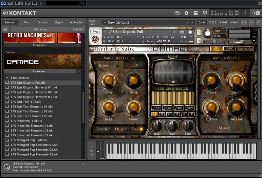Shift keyboard octave up arrow
Viewport: 262px width, 178px height.
(92, 147)
